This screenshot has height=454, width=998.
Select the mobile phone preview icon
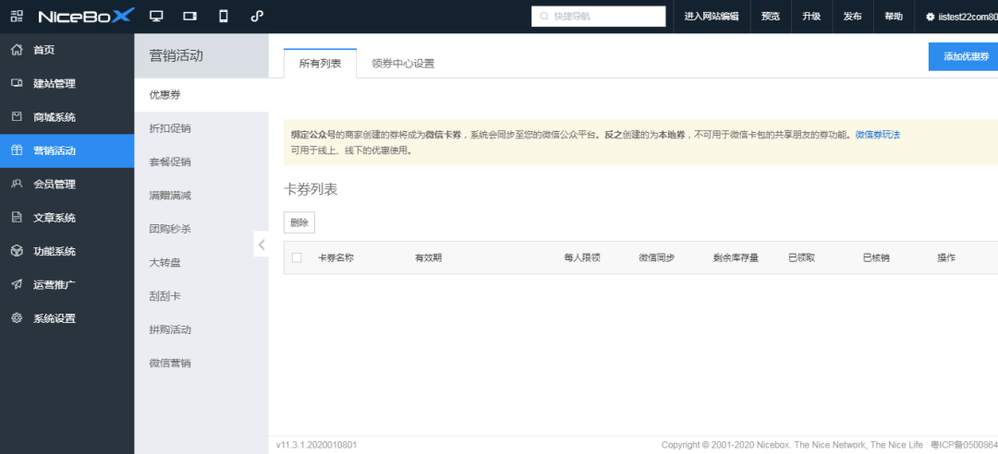pyautogui.click(x=223, y=17)
